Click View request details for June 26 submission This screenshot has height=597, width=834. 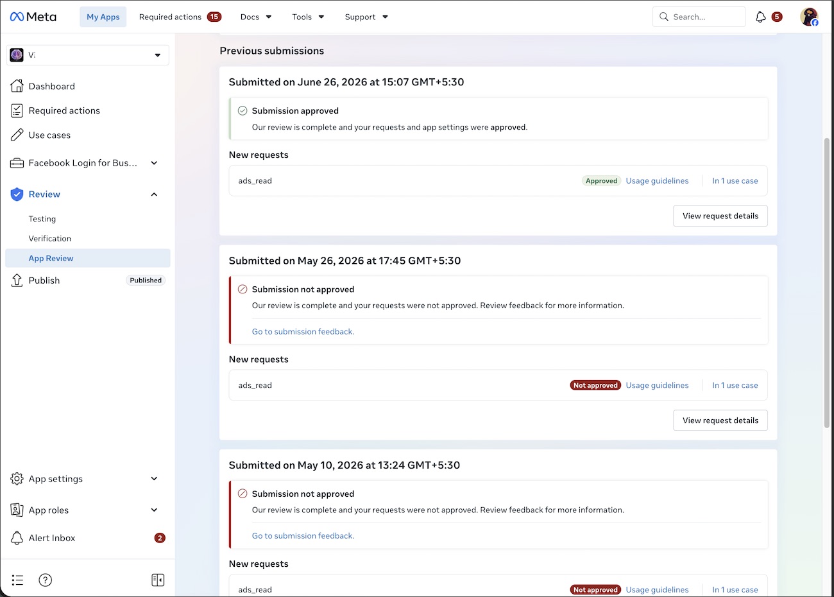pyautogui.click(x=720, y=216)
